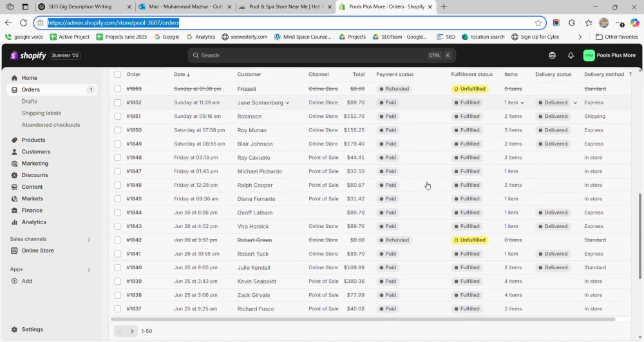
Task: Go back in browser
Action: click(8, 23)
